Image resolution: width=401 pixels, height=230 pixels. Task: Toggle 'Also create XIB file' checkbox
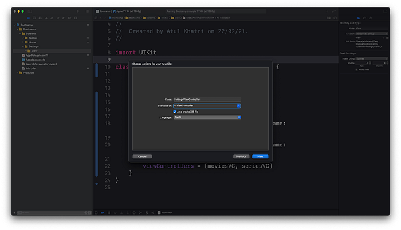tap(175, 112)
